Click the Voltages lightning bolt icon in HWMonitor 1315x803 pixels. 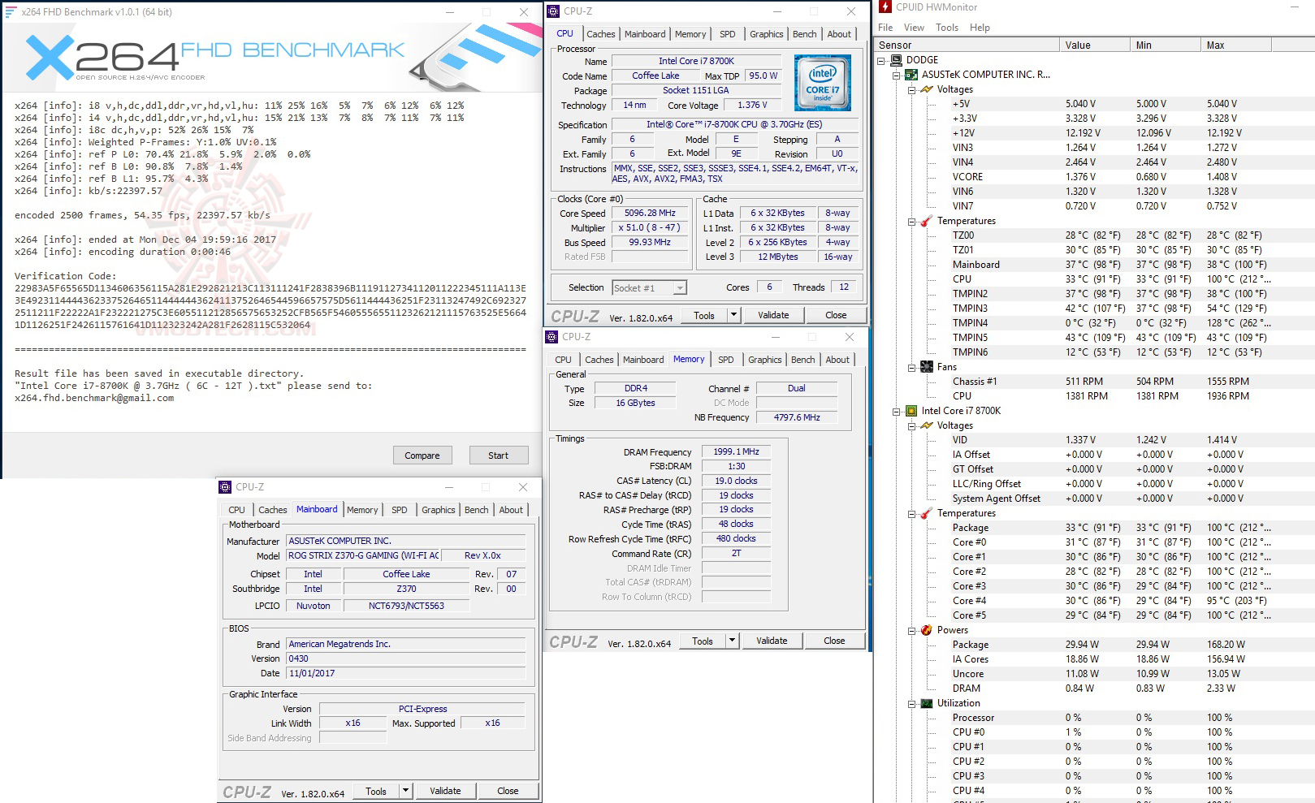[927, 89]
